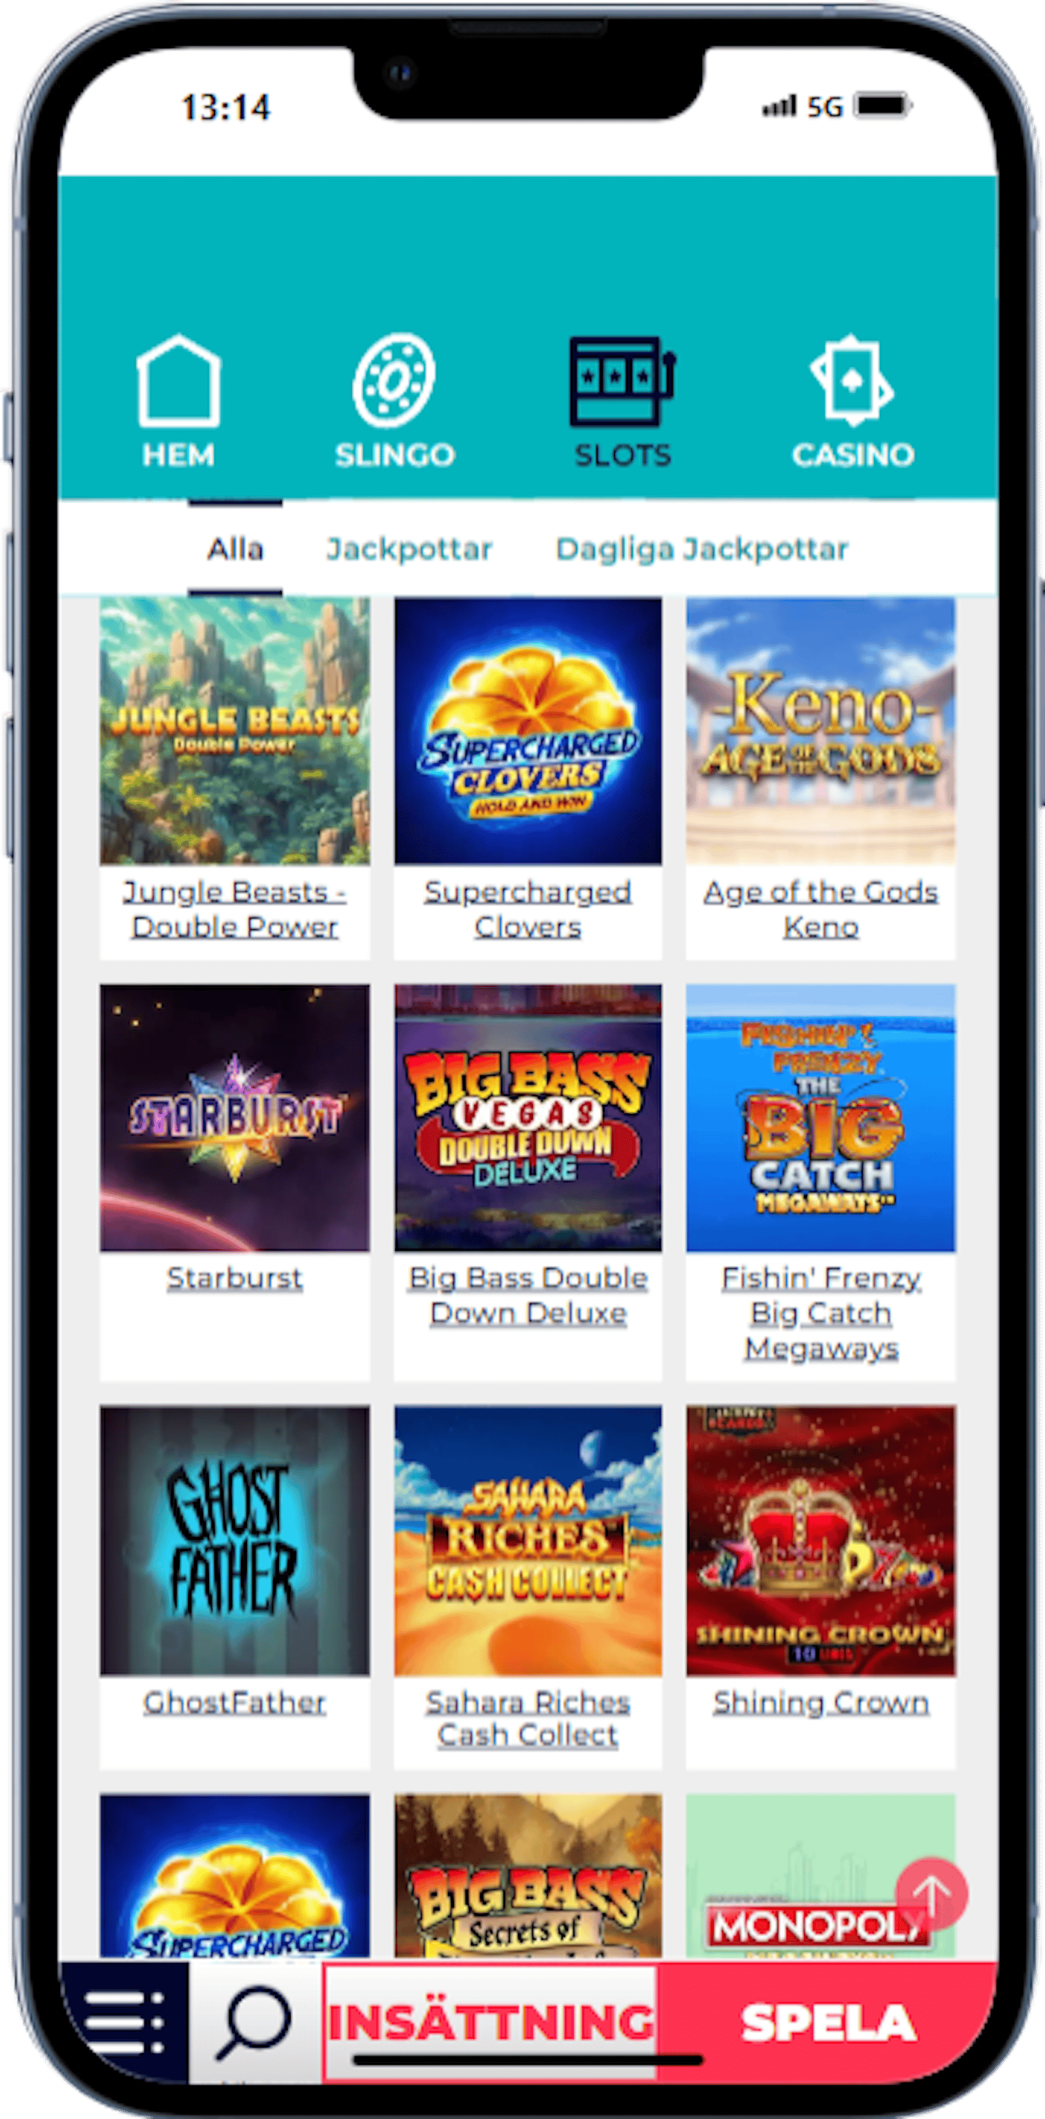Select the Slots machine icon
The image size is (1045, 2119).
pos(622,381)
